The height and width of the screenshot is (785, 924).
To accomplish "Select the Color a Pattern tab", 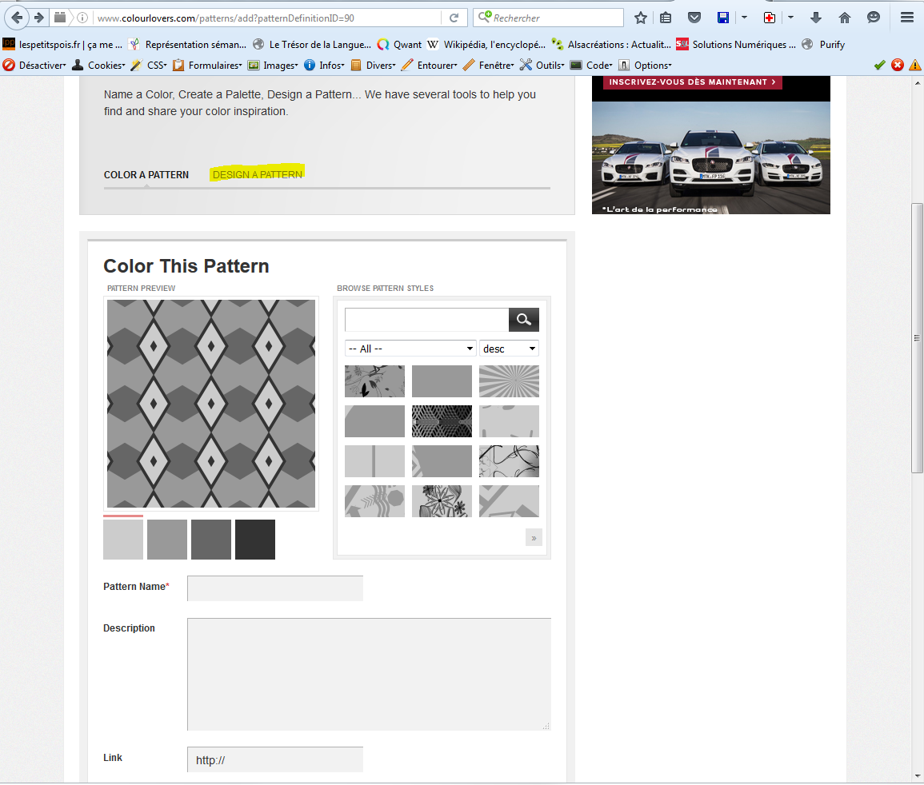I will coord(146,174).
